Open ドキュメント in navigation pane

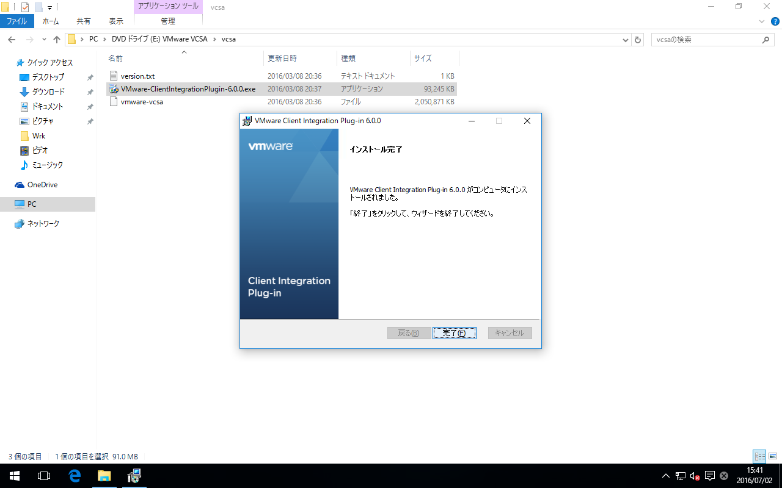click(x=48, y=107)
